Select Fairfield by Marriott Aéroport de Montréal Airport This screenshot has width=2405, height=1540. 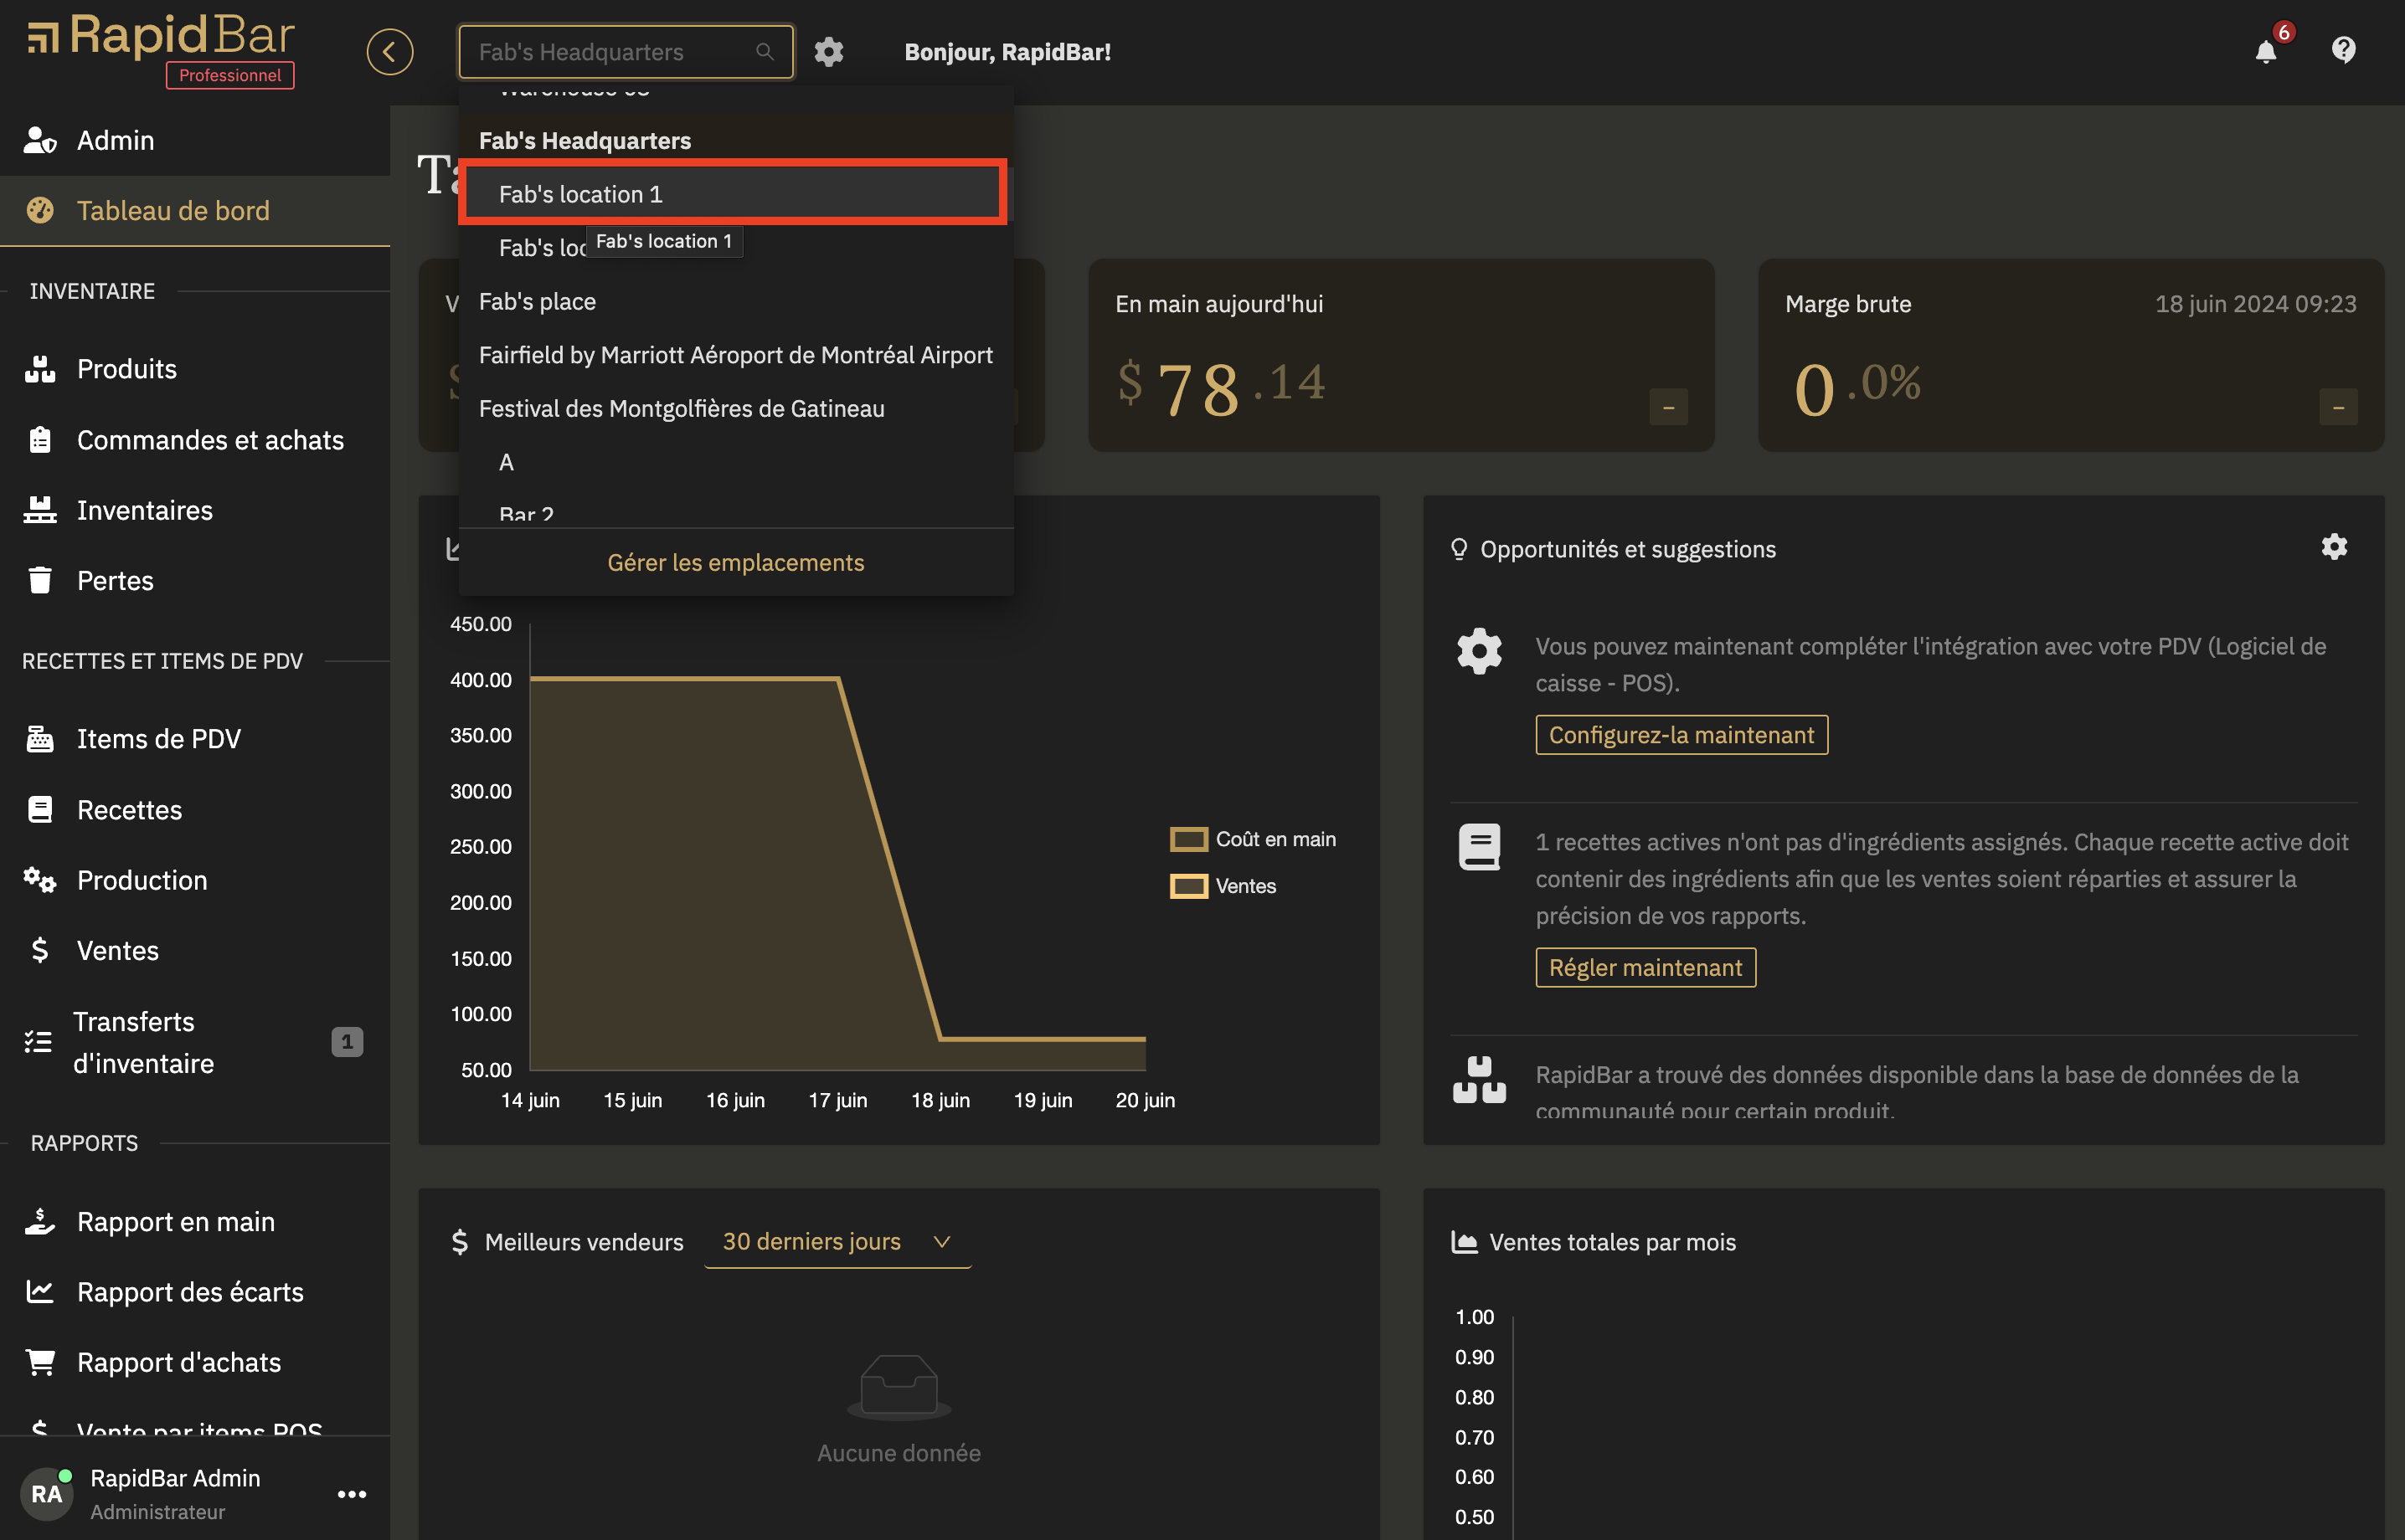pos(735,355)
